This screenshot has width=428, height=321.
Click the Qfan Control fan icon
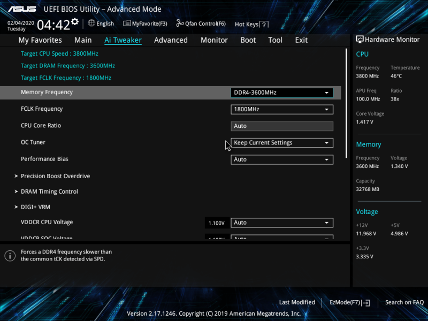(180, 23)
